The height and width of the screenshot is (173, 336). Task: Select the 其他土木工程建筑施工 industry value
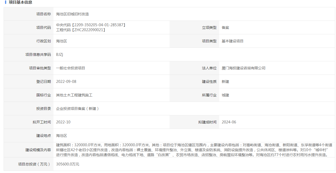click(x=74, y=95)
